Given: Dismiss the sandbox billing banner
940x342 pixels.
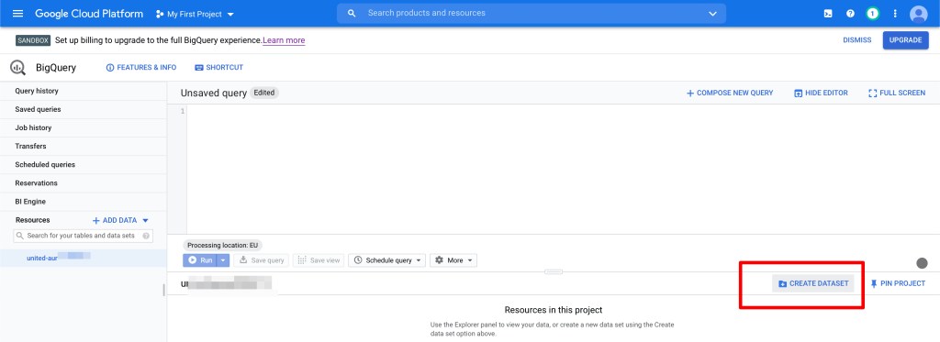Looking at the screenshot, I should pos(857,40).
